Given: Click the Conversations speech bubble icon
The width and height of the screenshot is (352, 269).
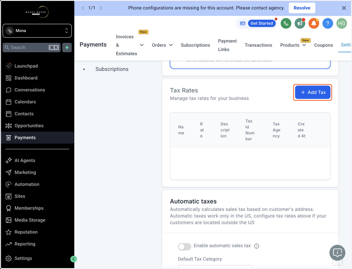Looking at the screenshot, I should tap(9, 90).
